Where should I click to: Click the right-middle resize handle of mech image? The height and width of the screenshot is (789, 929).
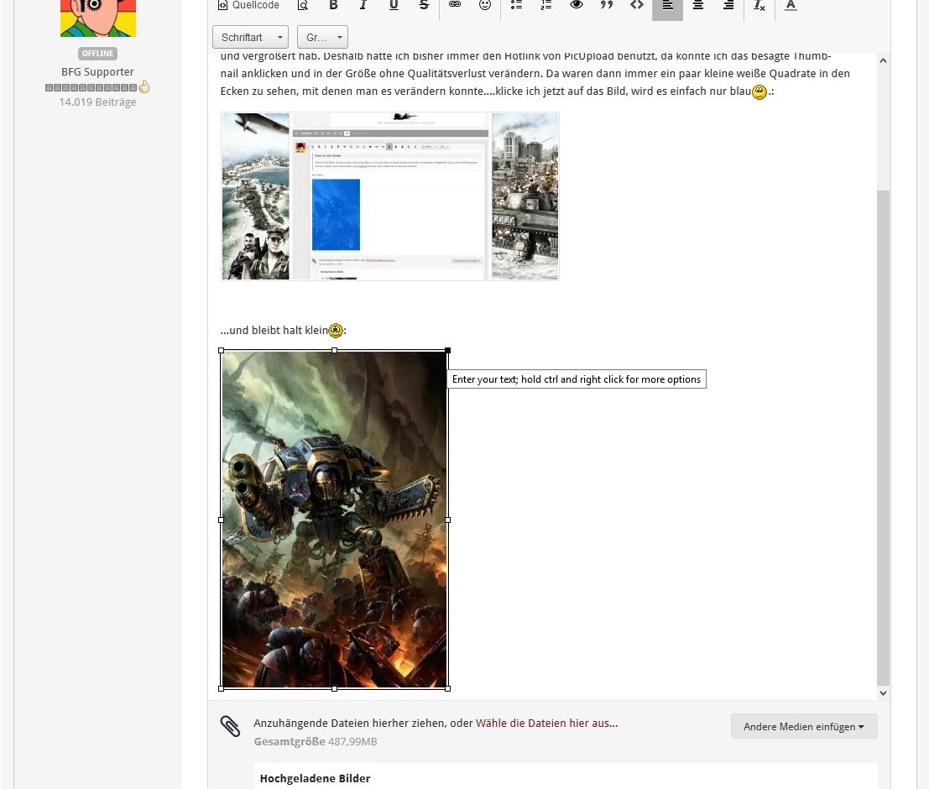pyautogui.click(x=448, y=520)
